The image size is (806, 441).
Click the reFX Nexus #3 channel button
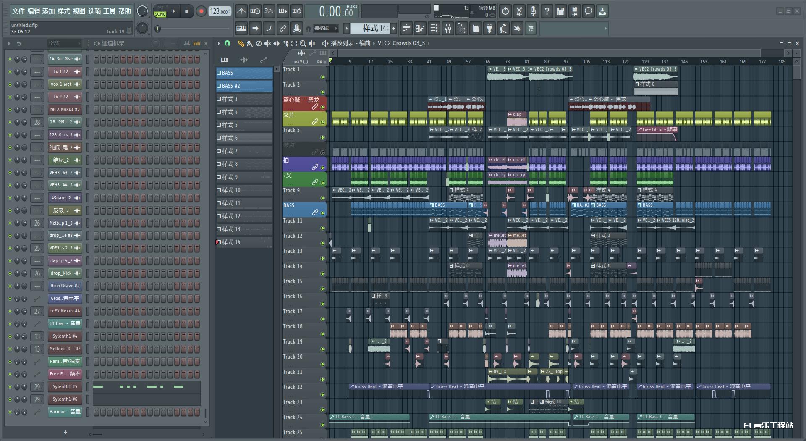(65, 110)
